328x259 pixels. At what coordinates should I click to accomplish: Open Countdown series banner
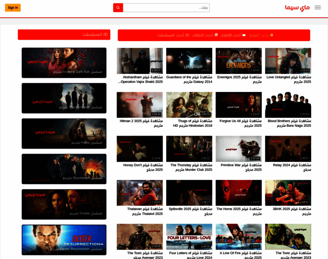point(64,169)
